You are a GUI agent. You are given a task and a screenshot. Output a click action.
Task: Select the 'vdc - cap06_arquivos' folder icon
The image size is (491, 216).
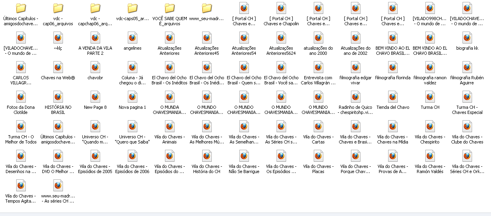pyautogui.click(x=58, y=8)
